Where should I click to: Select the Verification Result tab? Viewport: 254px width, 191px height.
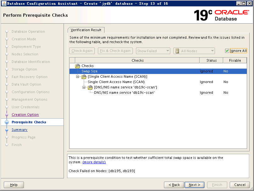86,30
